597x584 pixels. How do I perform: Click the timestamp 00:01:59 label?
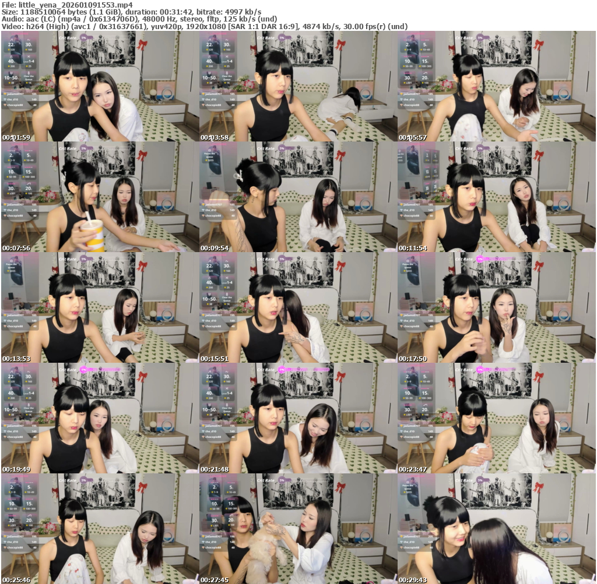coord(16,137)
